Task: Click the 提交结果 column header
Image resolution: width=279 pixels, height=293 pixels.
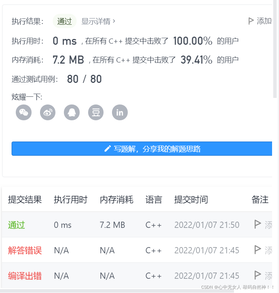Action: [x=25, y=200]
